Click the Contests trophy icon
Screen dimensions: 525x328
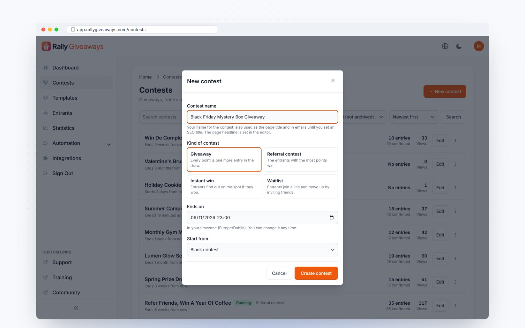[46, 83]
